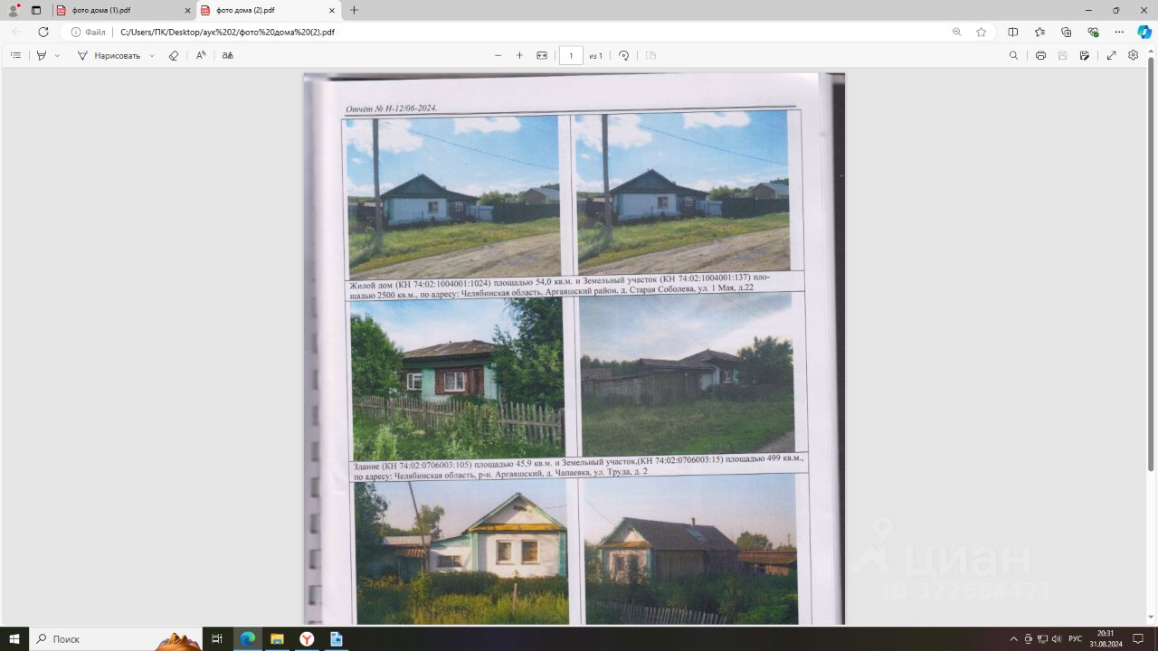
Task: Close the фото дома (2).pdf tab
Action: [332, 10]
